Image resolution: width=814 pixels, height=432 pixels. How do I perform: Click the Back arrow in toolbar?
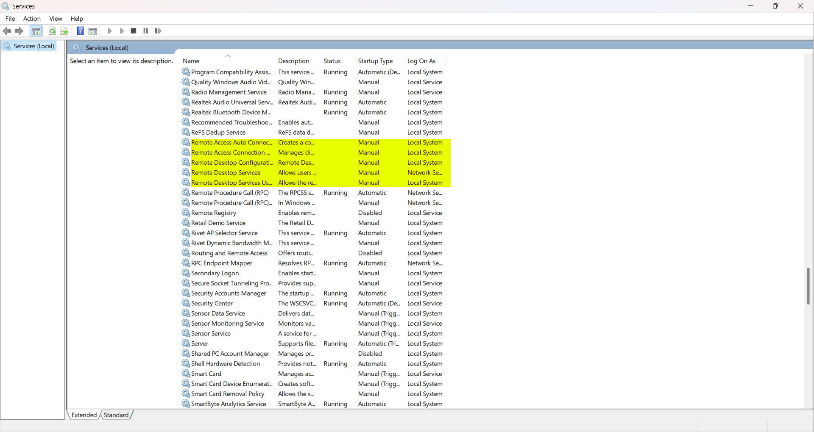tap(7, 31)
